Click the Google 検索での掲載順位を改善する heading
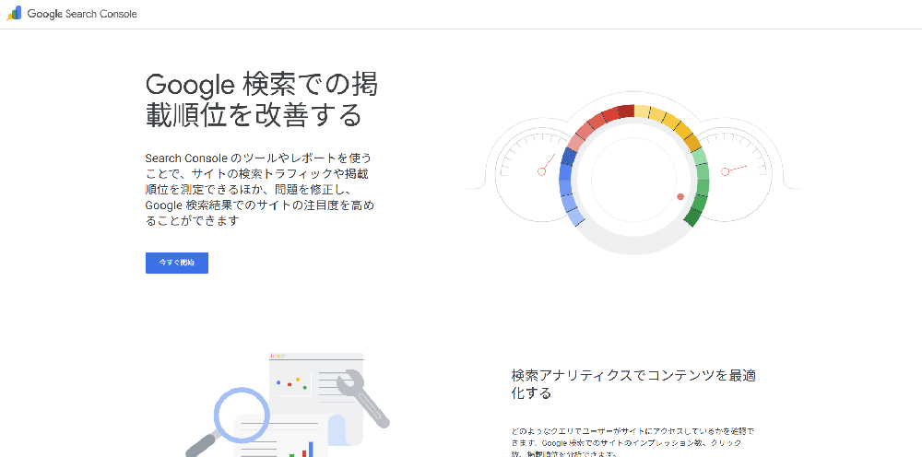922x457 pixels. pos(261,99)
